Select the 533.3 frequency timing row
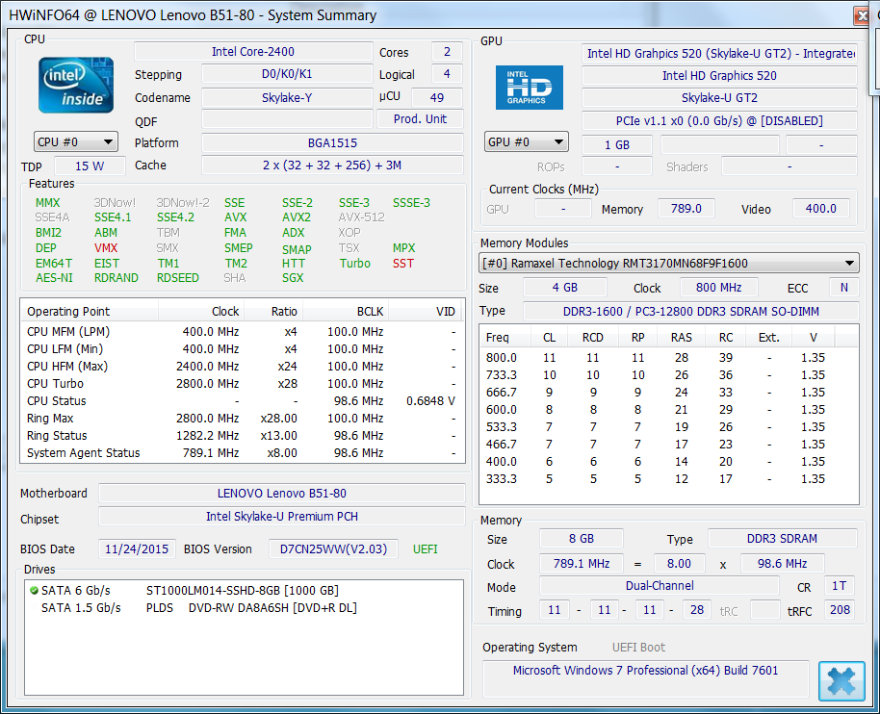 668,427
